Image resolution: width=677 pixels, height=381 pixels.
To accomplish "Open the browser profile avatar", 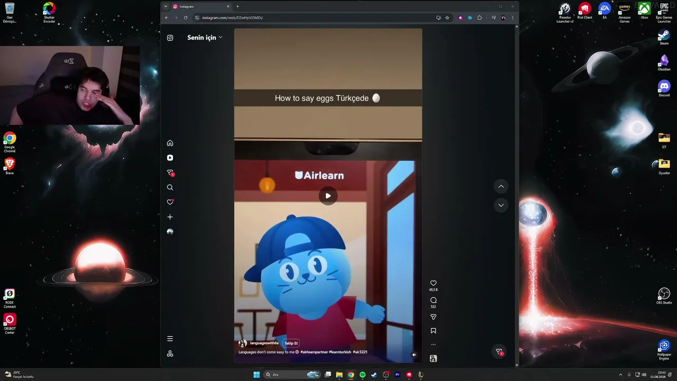I will 503,17.
